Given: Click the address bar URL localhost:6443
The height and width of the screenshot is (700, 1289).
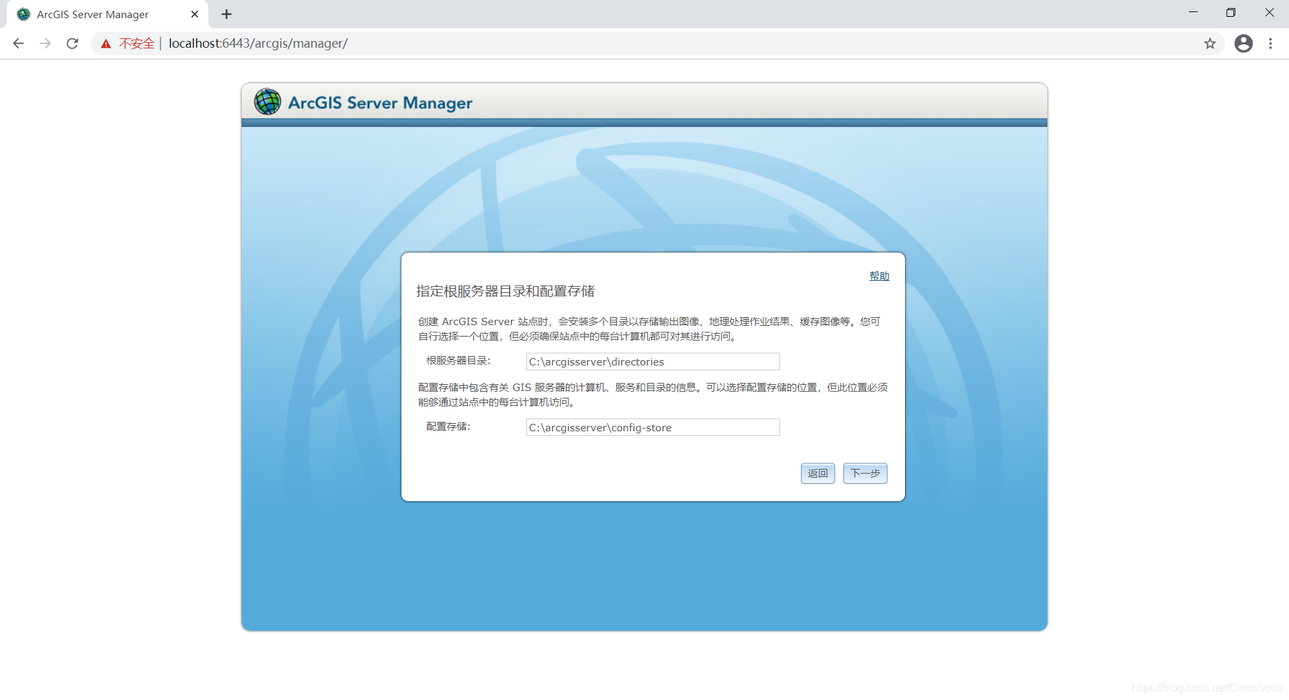Looking at the screenshot, I should (x=258, y=44).
